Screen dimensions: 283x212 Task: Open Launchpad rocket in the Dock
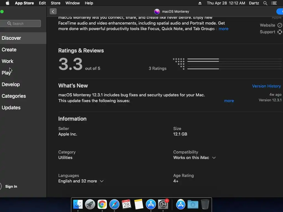(x=90, y=205)
